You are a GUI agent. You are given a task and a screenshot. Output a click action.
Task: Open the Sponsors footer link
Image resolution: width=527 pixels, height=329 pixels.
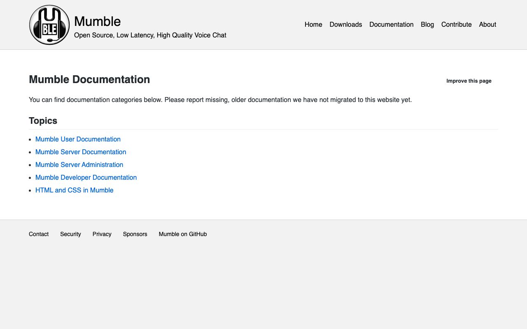point(135,234)
